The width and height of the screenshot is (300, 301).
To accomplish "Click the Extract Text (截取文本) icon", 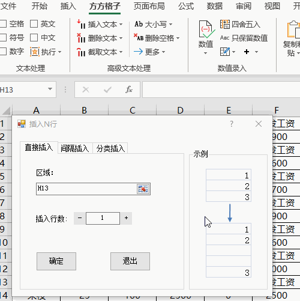I will (81, 52).
